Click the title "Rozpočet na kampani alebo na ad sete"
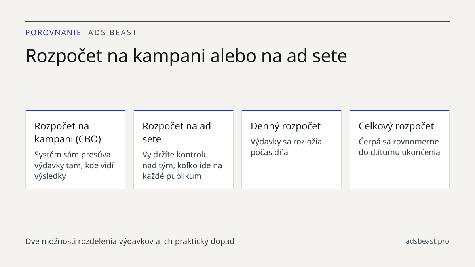This screenshot has width=475, height=267. (186, 56)
